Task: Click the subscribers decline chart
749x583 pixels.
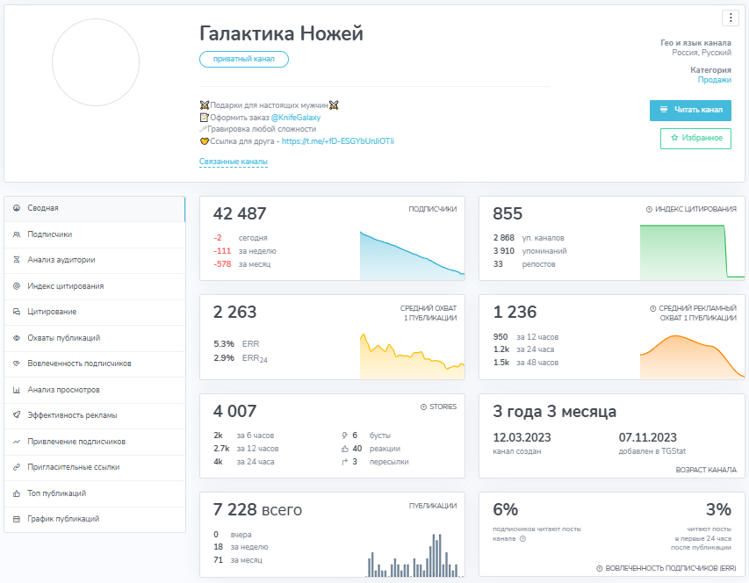Action: [x=412, y=256]
